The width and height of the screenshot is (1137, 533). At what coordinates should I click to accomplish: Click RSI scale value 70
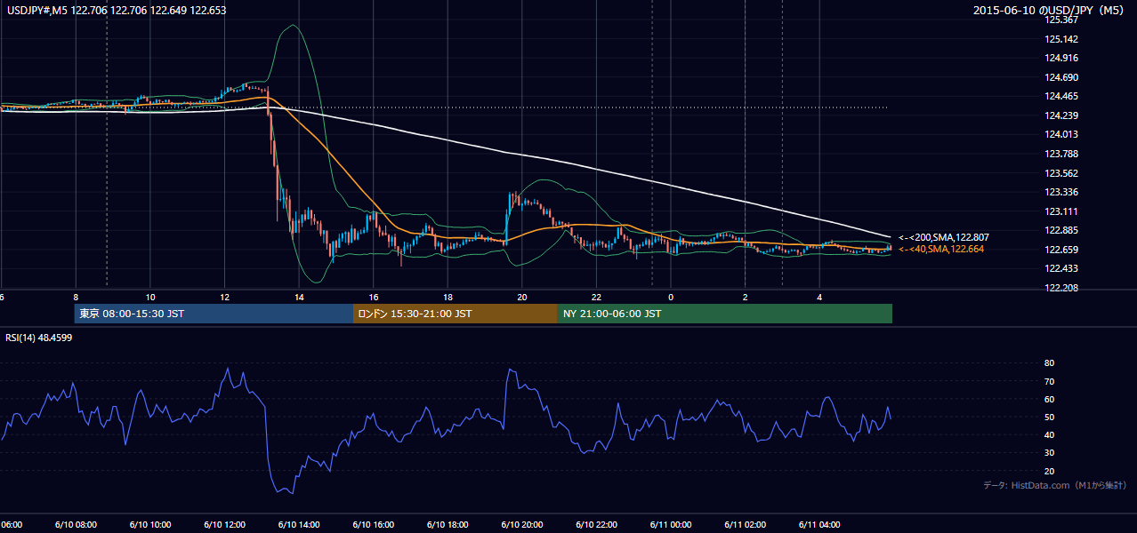1050,381
